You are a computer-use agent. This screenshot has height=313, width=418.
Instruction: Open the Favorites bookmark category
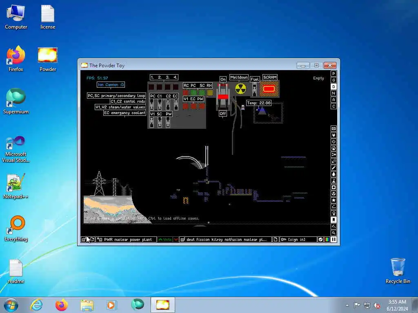pyautogui.click(x=334, y=220)
